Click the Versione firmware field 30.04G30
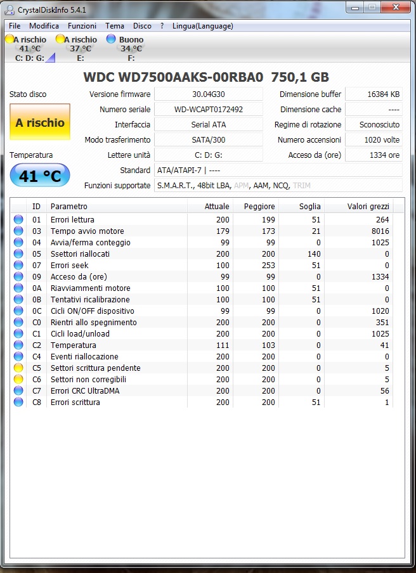416x573 pixels. coord(209,94)
